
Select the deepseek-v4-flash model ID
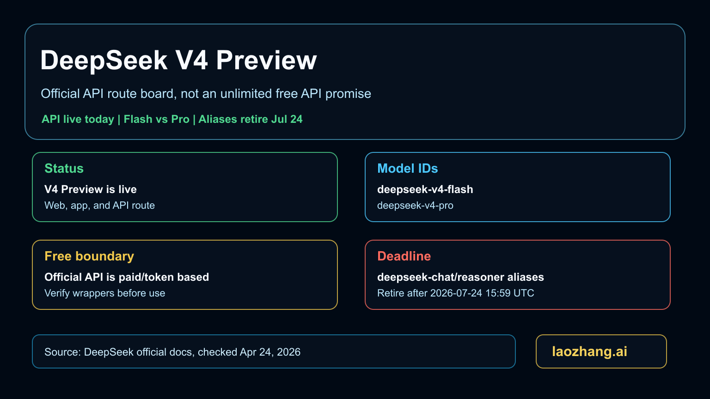[x=425, y=189]
